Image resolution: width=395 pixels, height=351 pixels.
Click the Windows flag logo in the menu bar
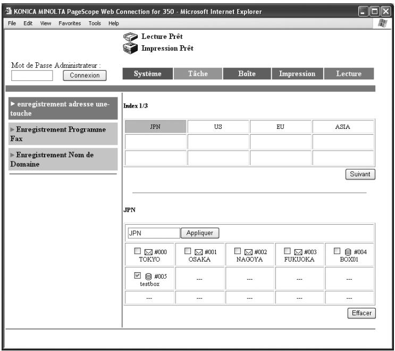coord(383,23)
